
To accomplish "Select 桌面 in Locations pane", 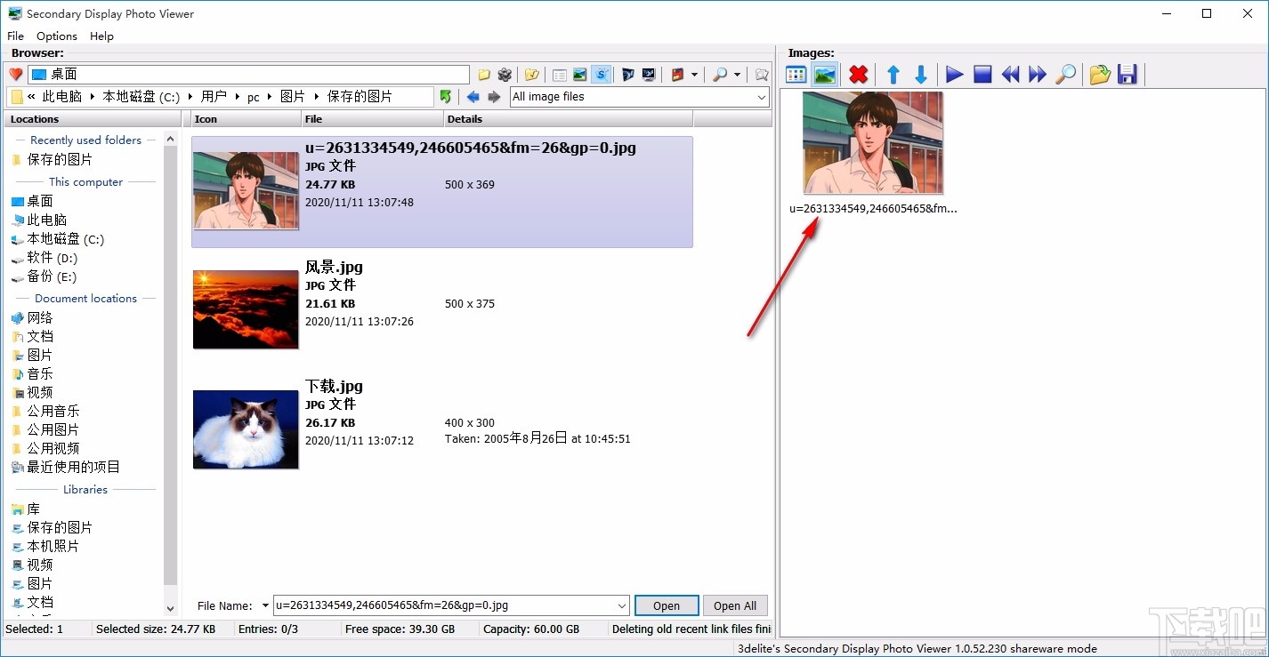I will point(40,201).
